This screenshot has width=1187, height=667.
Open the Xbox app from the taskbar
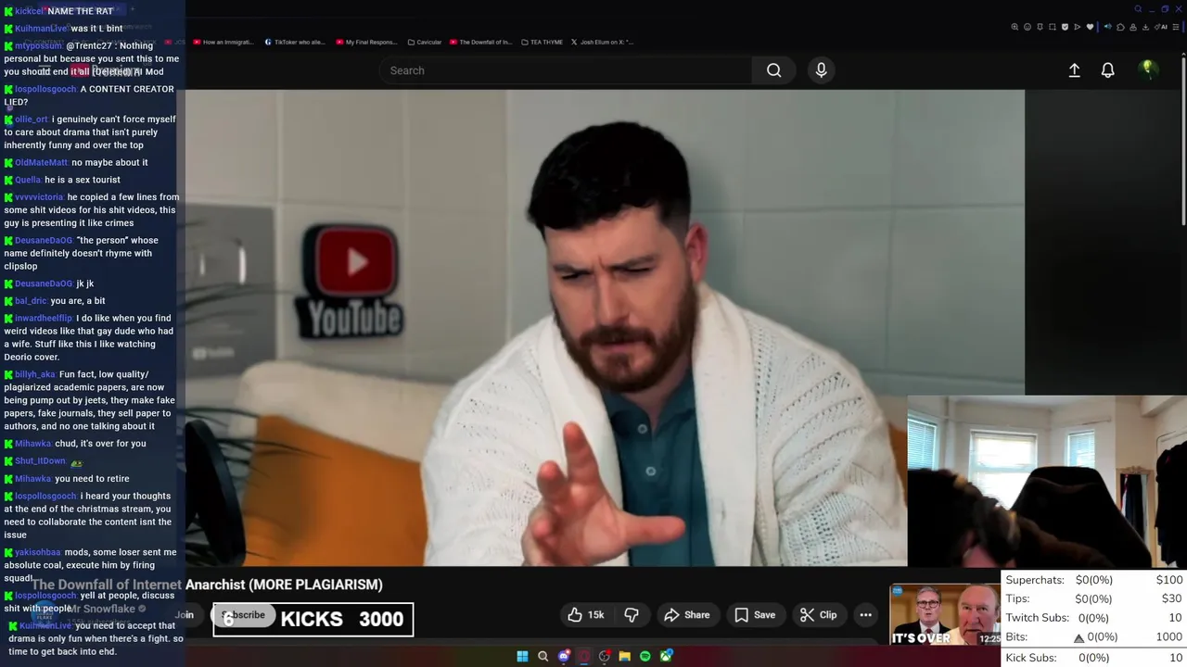(666, 656)
